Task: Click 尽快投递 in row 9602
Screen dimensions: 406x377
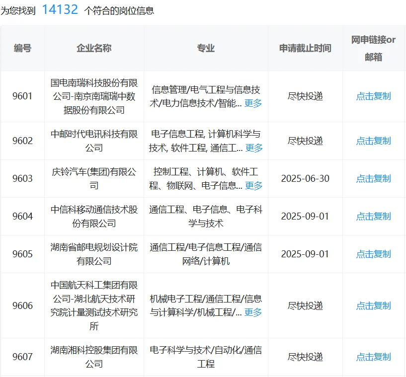Action: click(x=305, y=141)
